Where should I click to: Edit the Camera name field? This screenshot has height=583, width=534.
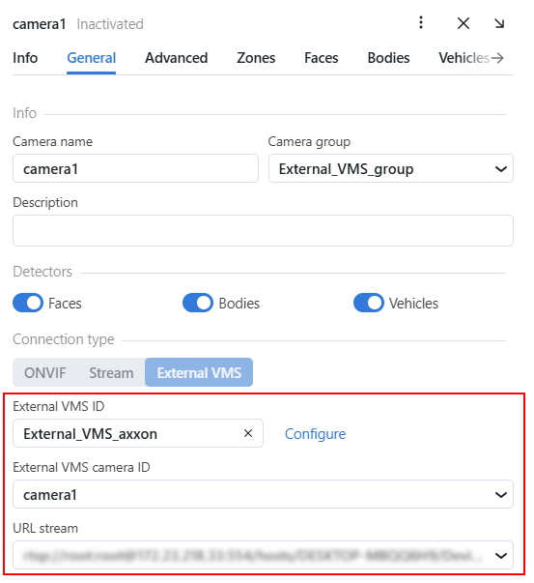pos(135,169)
